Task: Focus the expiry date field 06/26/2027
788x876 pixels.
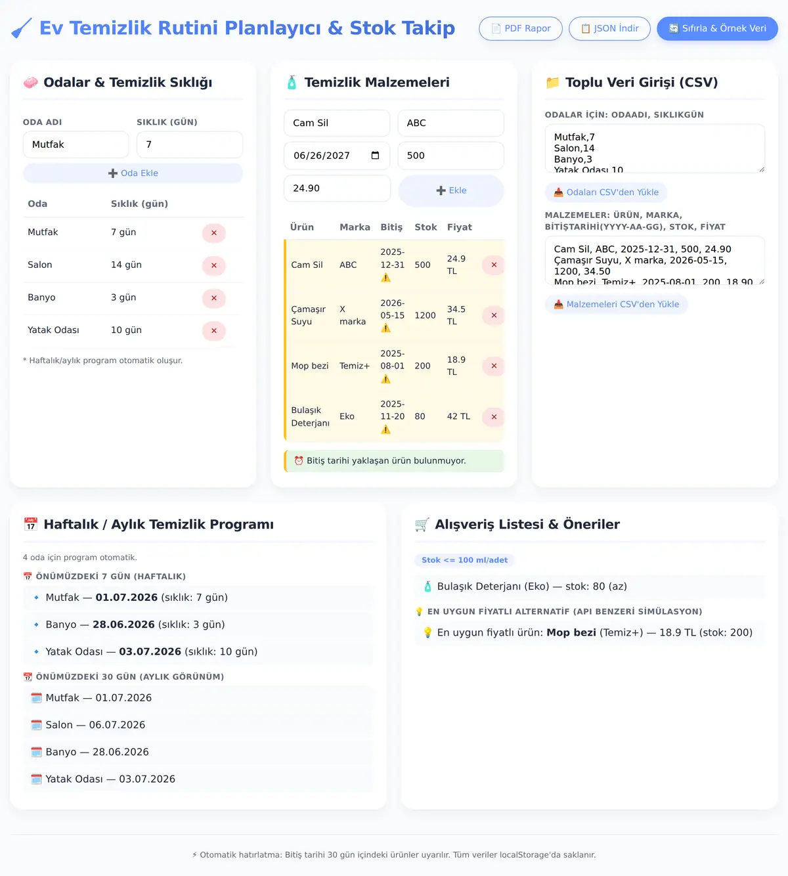Action: click(x=337, y=156)
